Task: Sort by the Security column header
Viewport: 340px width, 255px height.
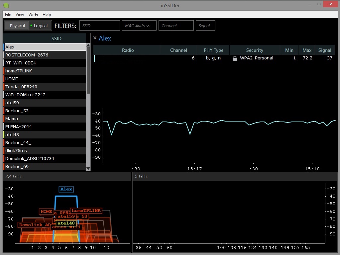Action: (255, 50)
